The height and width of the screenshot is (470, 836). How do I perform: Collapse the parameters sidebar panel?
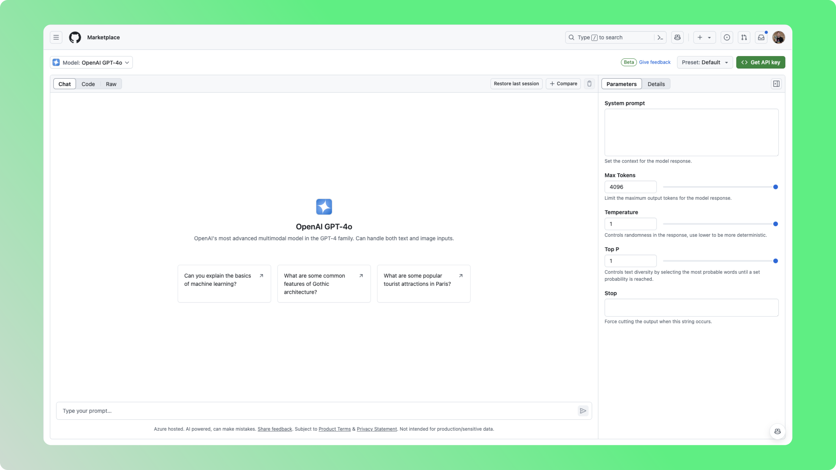(x=776, y=84)
